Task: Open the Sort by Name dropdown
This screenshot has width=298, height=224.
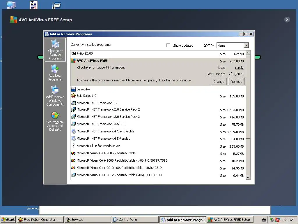Action: coord(246,45)
